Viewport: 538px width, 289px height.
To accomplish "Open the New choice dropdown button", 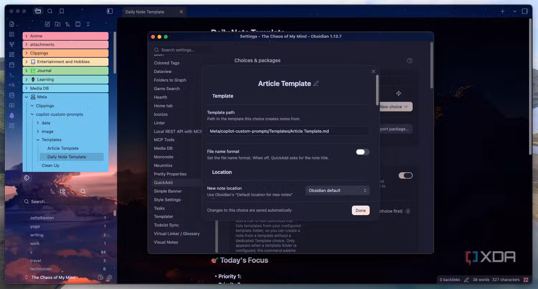I will tap(395, 107).
